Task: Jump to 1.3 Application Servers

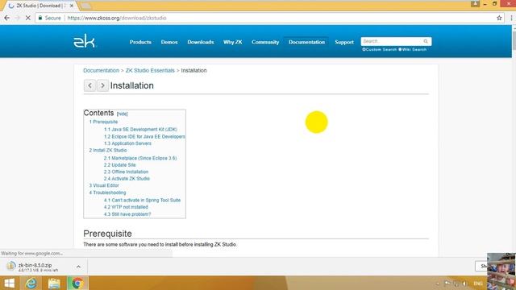Action: coord(127,143)
